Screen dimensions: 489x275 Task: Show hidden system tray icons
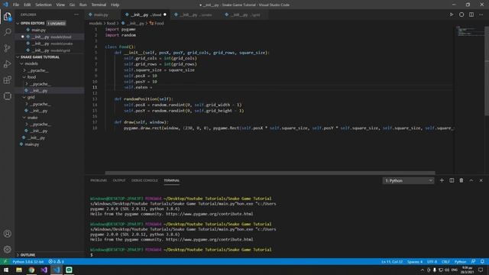click(x=423, y=270)
